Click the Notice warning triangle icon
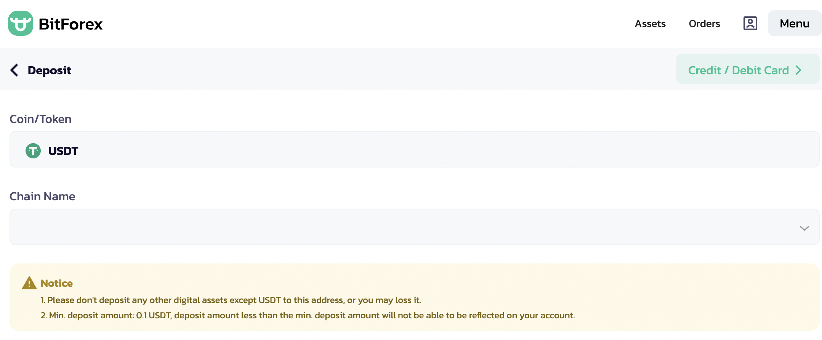The image size is (822, 340). (x=29, y=283)
